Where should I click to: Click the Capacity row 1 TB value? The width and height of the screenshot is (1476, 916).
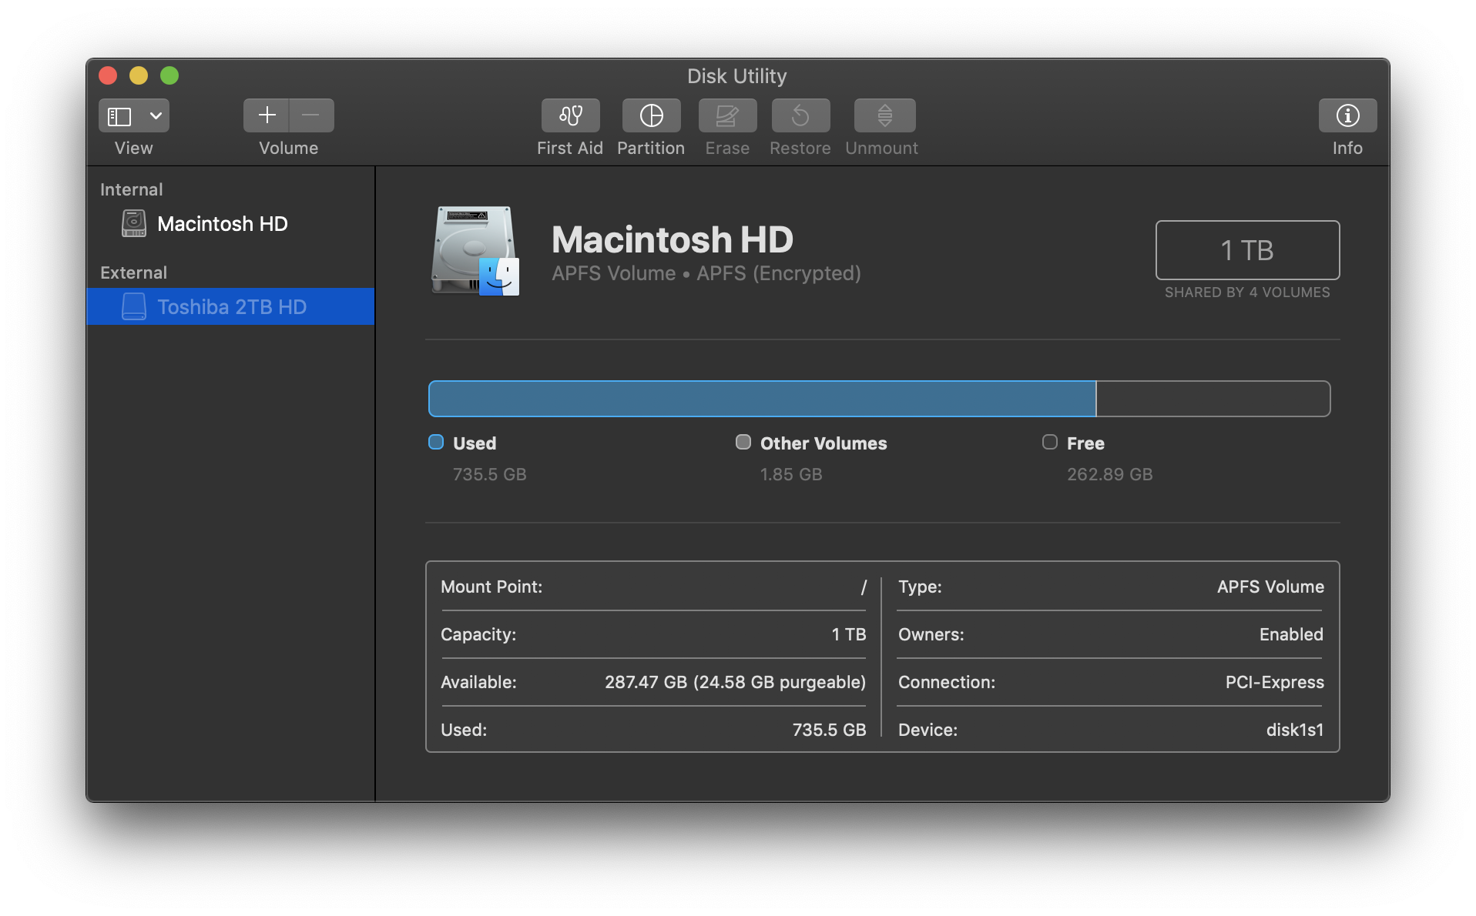click(848, 634)
